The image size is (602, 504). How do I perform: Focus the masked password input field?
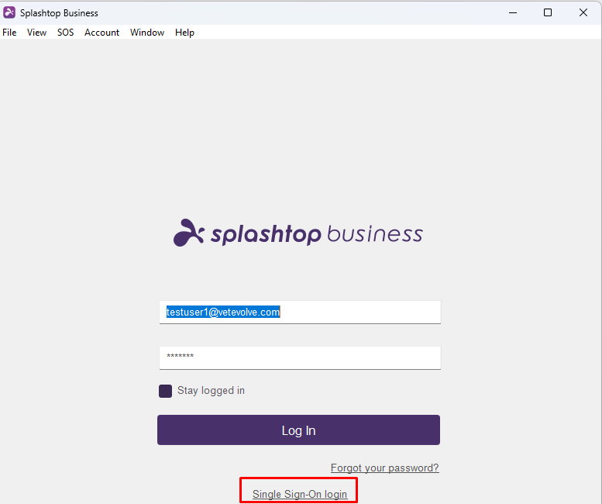(x=300, y=357)
